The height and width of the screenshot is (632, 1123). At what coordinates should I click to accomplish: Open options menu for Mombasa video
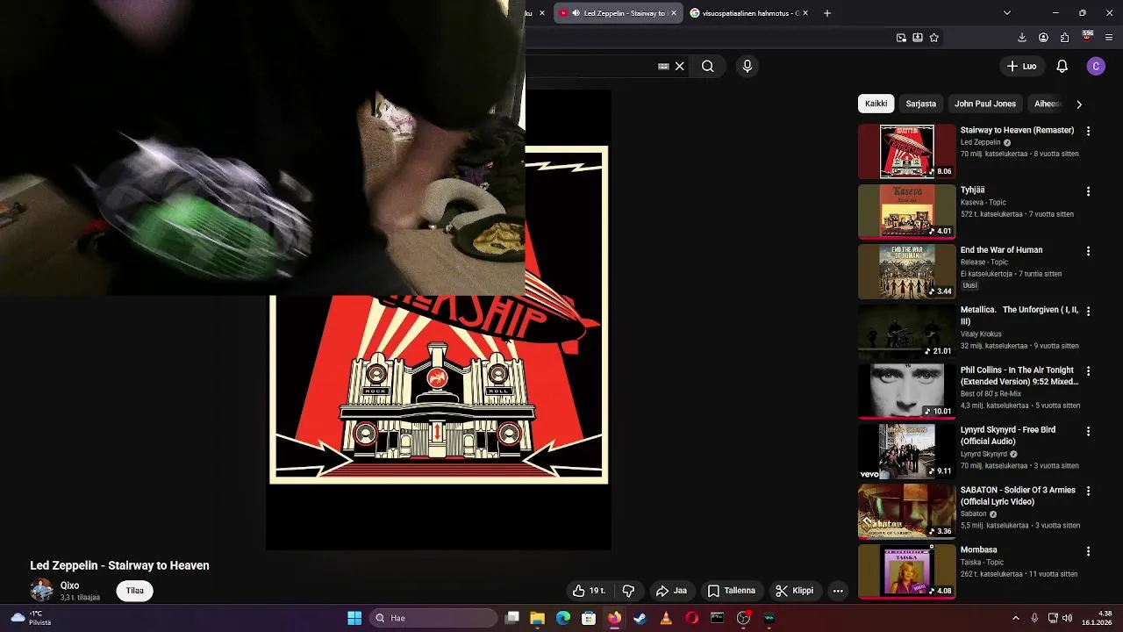tap(1088, 551)
